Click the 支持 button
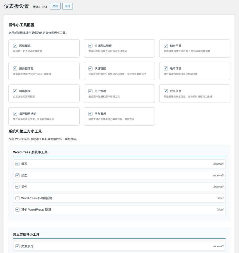 67,6
